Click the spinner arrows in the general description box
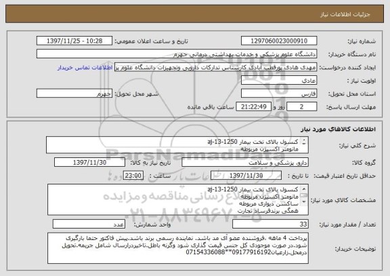Viewport: 390px width, 276px height. (x=304, y=142)
